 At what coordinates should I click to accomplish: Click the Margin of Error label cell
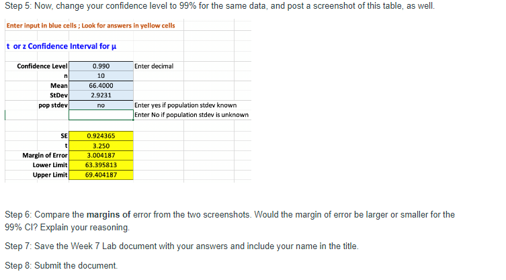45,156
